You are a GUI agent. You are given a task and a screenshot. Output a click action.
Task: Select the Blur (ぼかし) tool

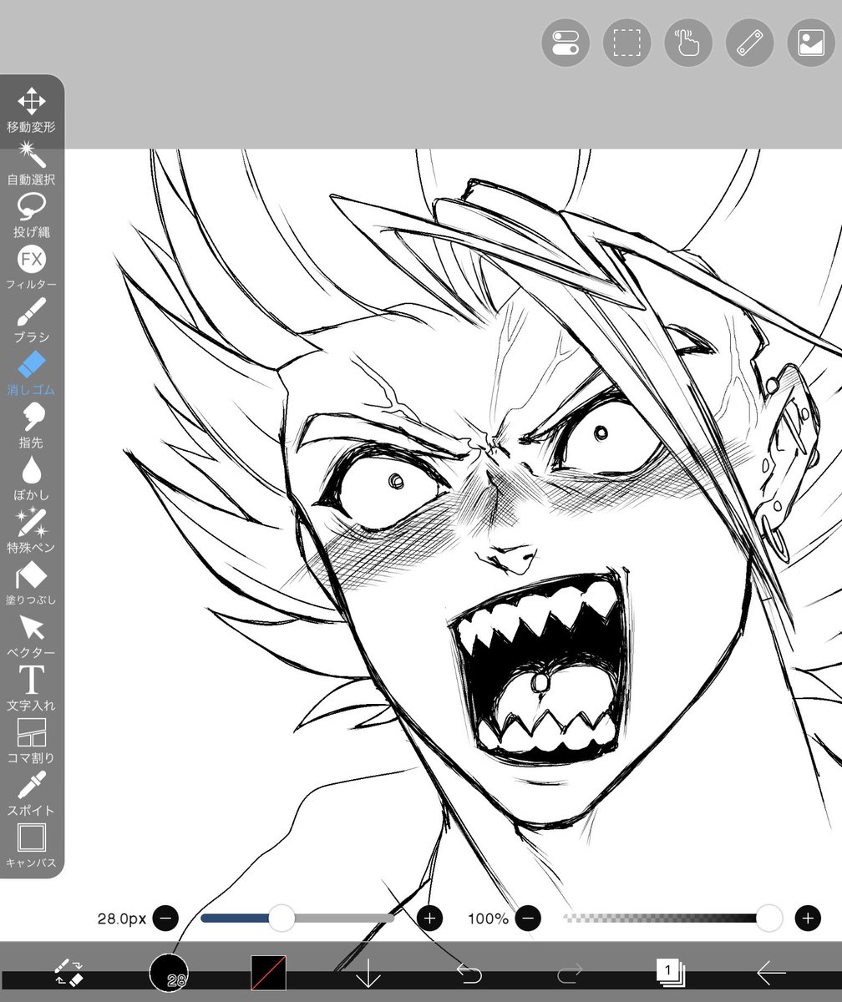pyautogui.click(x=32, y=478)
